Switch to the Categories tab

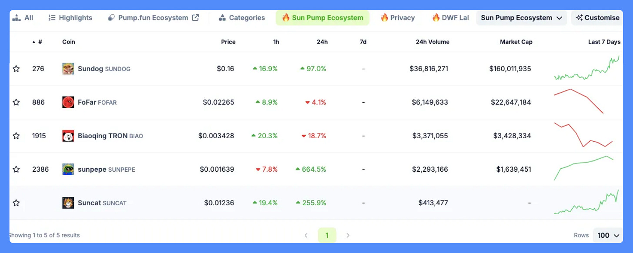(x=241, y=18)
